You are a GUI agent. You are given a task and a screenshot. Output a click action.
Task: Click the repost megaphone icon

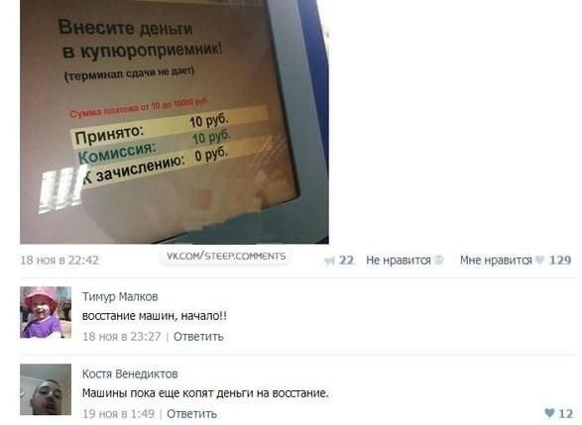pyautogui.click(x=329, y=261)
